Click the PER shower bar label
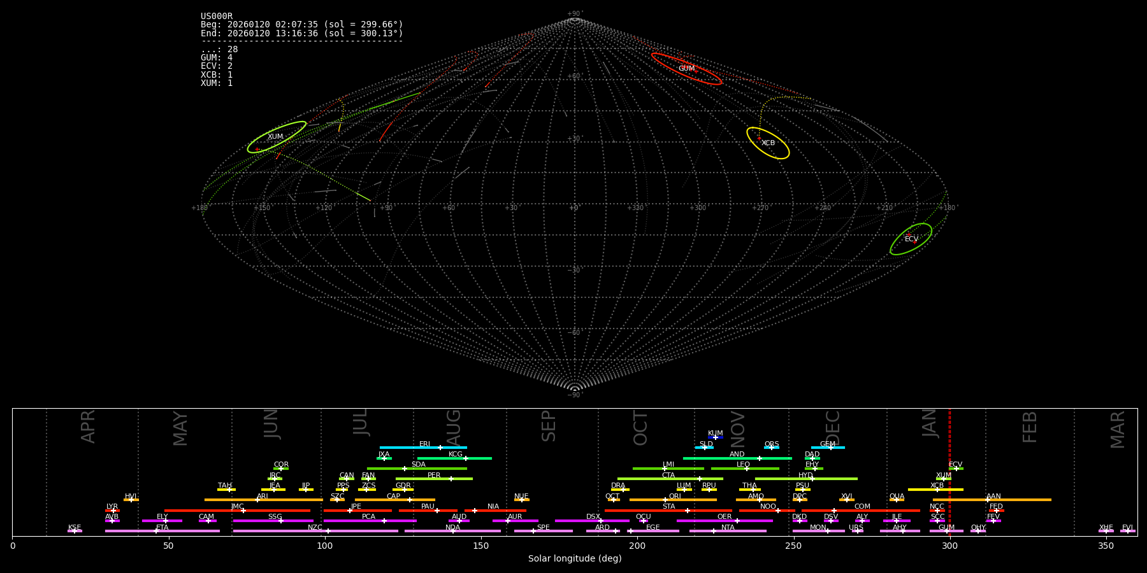1147x573 pixels. pyautogui.click(x=434, y=476)
